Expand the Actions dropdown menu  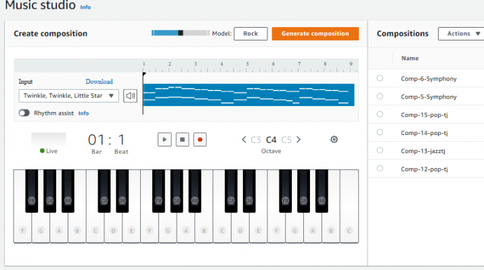(462, 34)
